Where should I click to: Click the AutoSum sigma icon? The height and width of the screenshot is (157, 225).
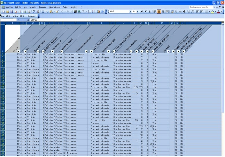pyautogui.click(x=83, y=12)
